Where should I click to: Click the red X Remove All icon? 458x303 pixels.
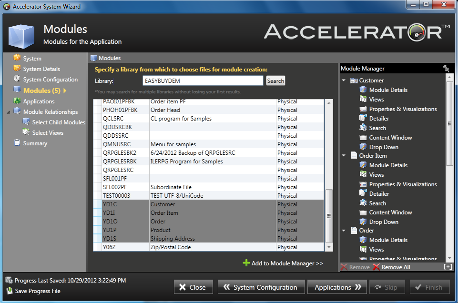coord(376,267)
